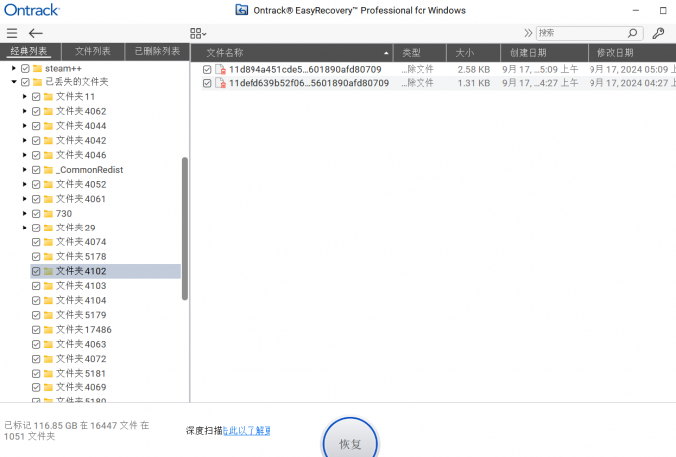The height and width of the screenshot is (457, 676).
Task: Expand the 文件夹 4042 node
Action: coord(25,140)
